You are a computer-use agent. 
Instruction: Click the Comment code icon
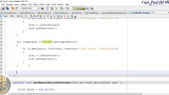[x=72, y=16]
